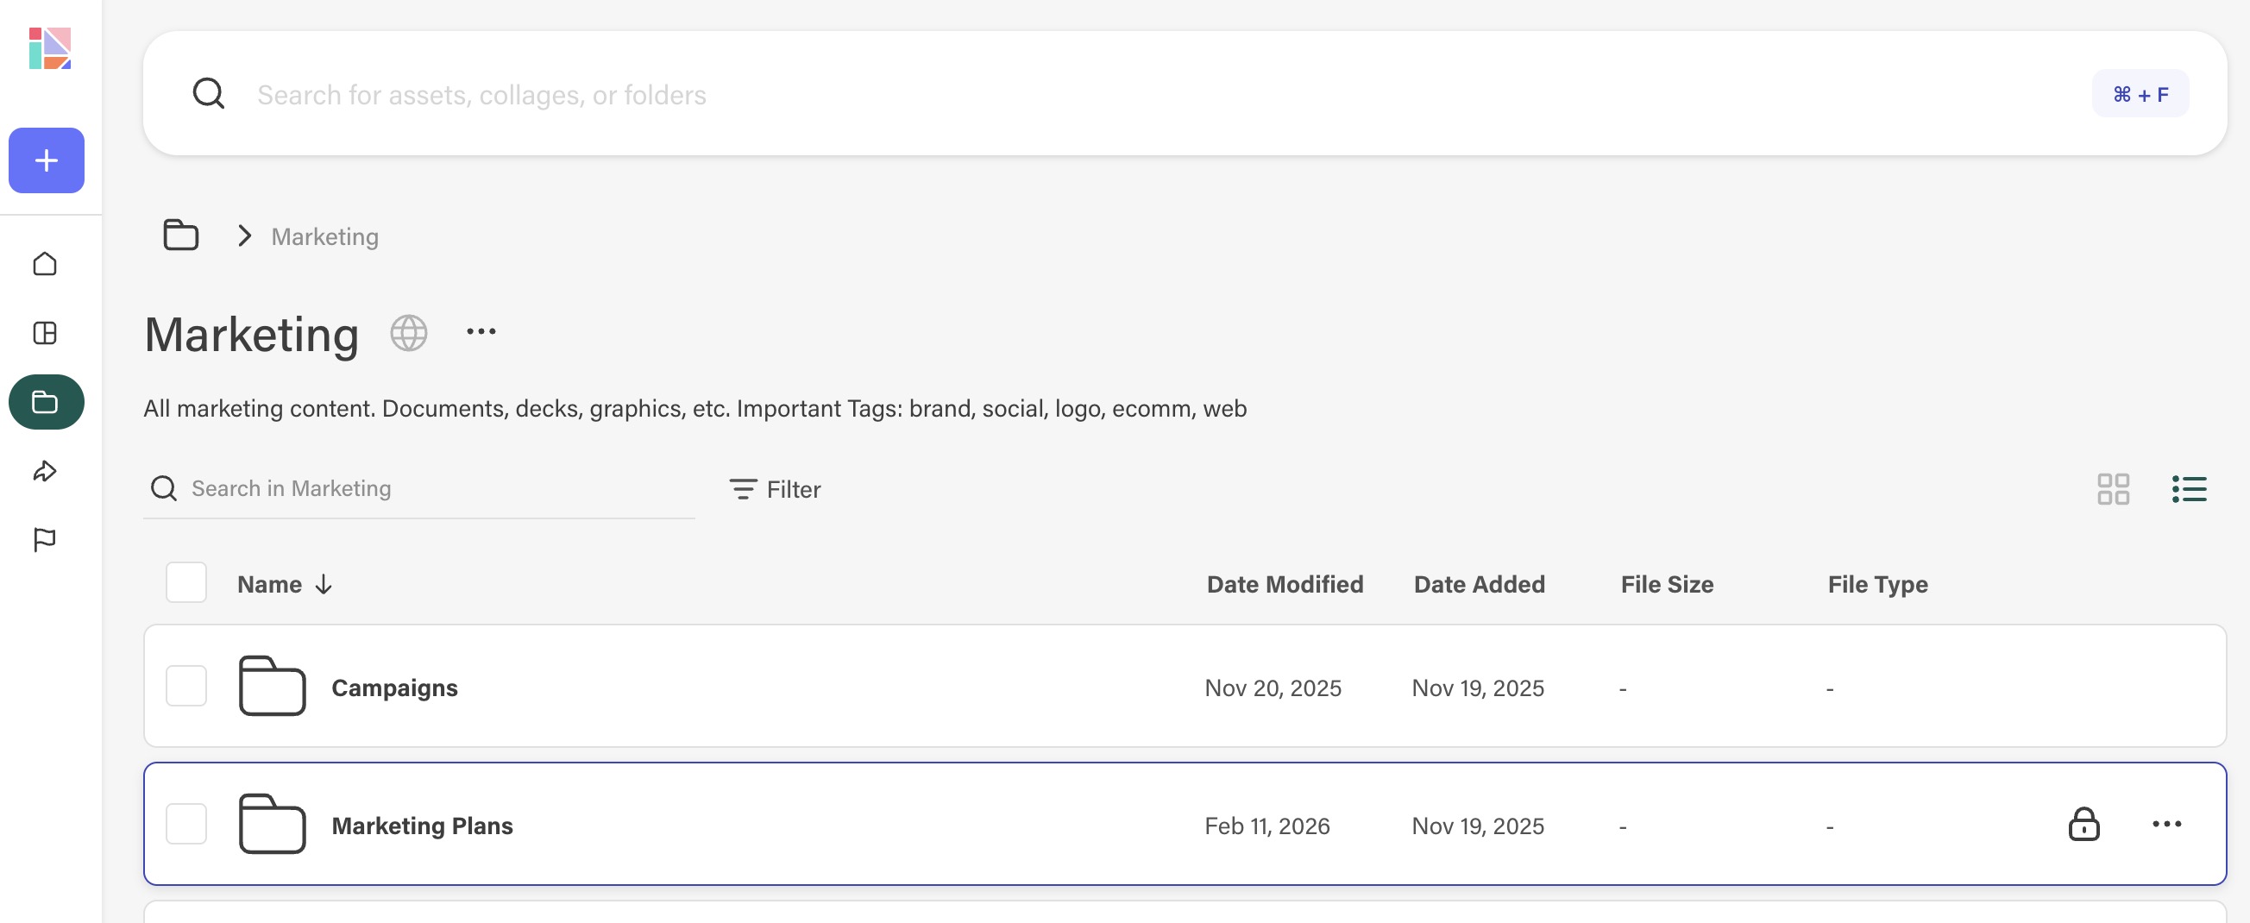Click the globe visibility icon next to the Marketing title
Viewport: 2250px width, 923px height.
coord(409,333)
